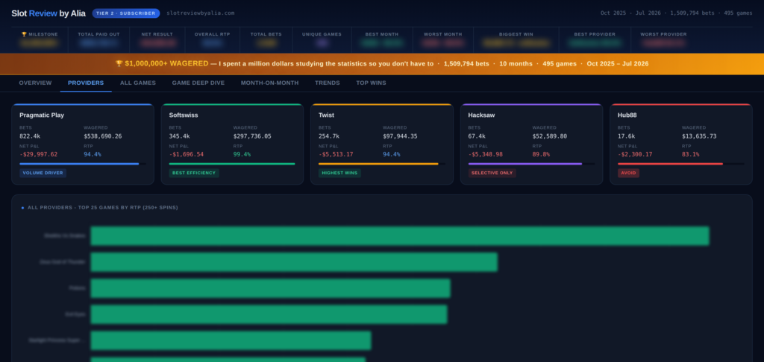Open the slotreviewbyalia.com link

pos(200,13)
